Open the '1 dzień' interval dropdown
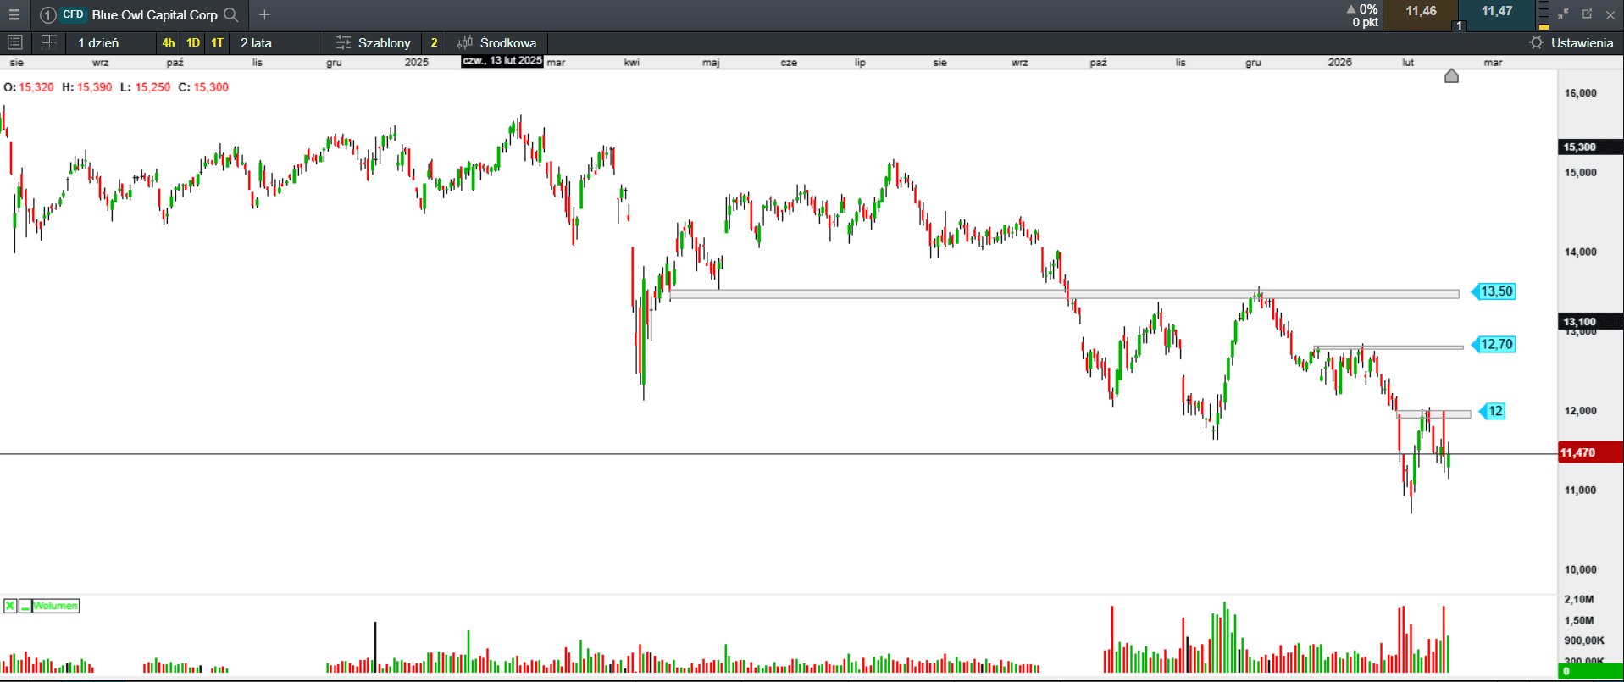 99,42
